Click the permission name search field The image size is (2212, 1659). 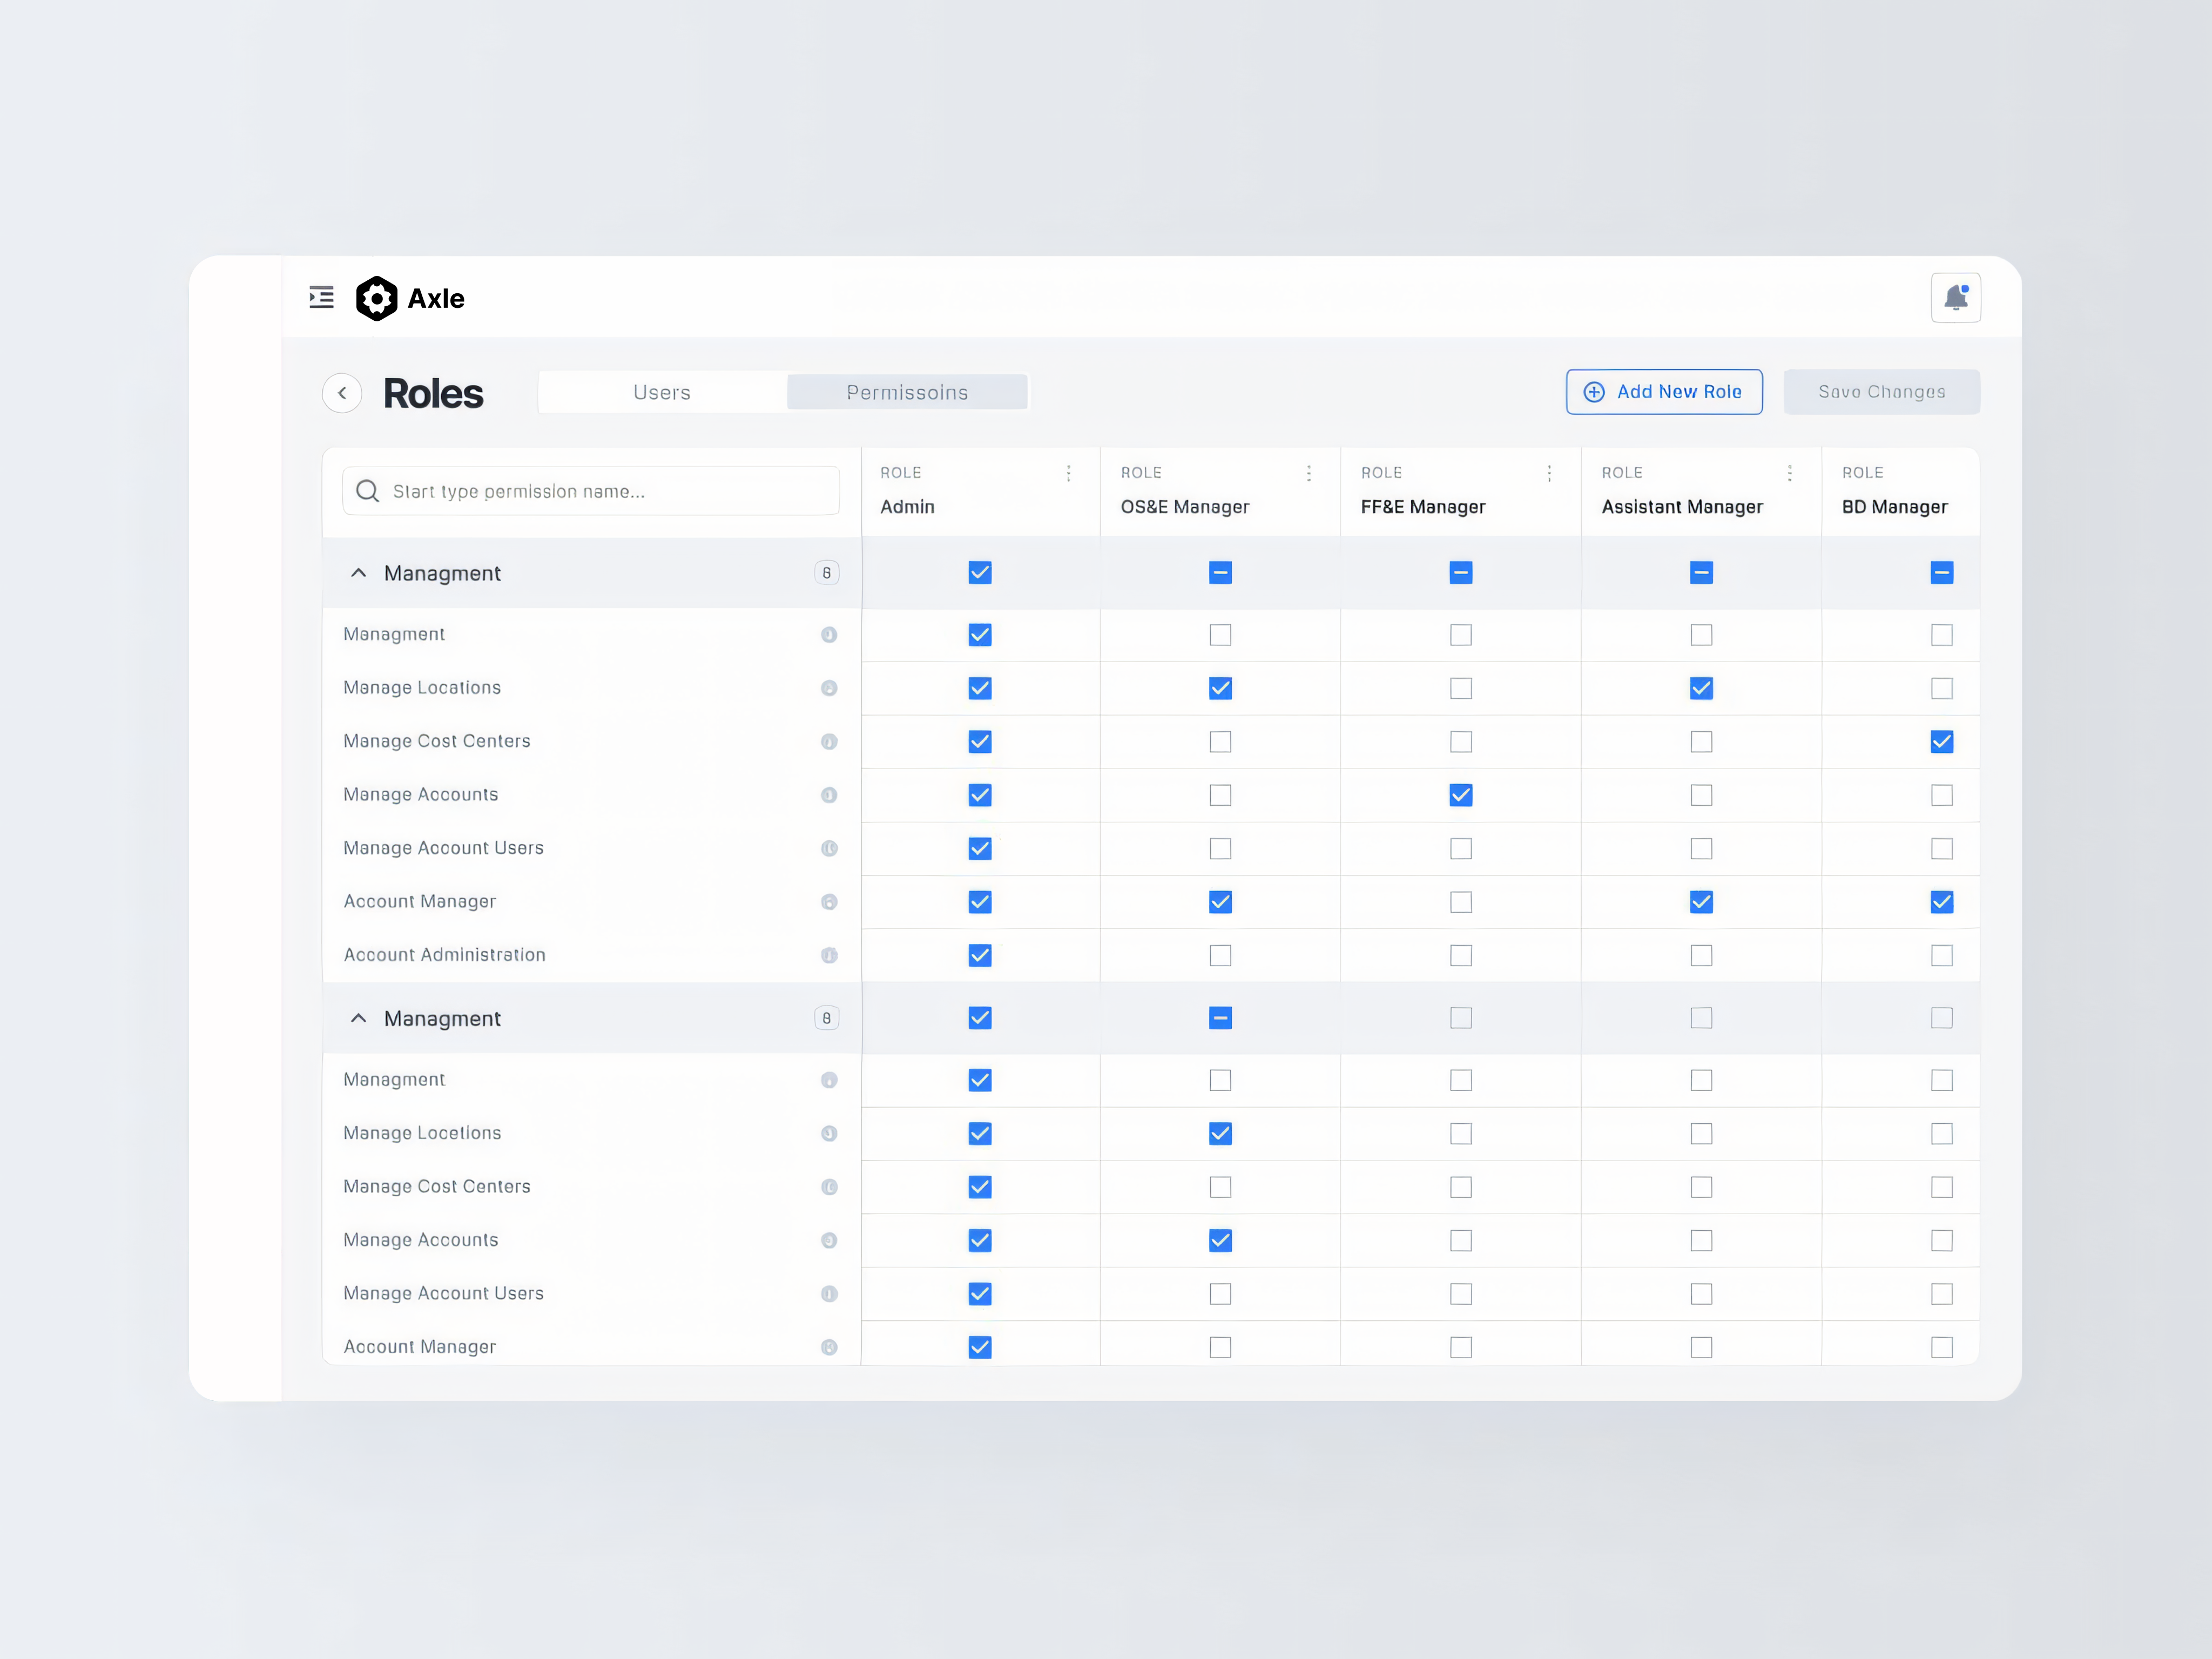[590, 491]
